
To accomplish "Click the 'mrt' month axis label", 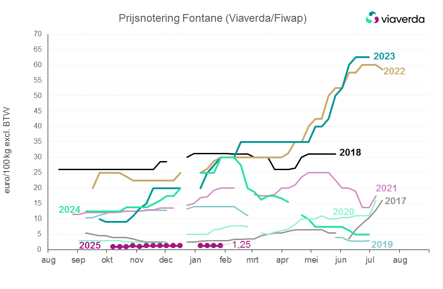I will 253,260.
